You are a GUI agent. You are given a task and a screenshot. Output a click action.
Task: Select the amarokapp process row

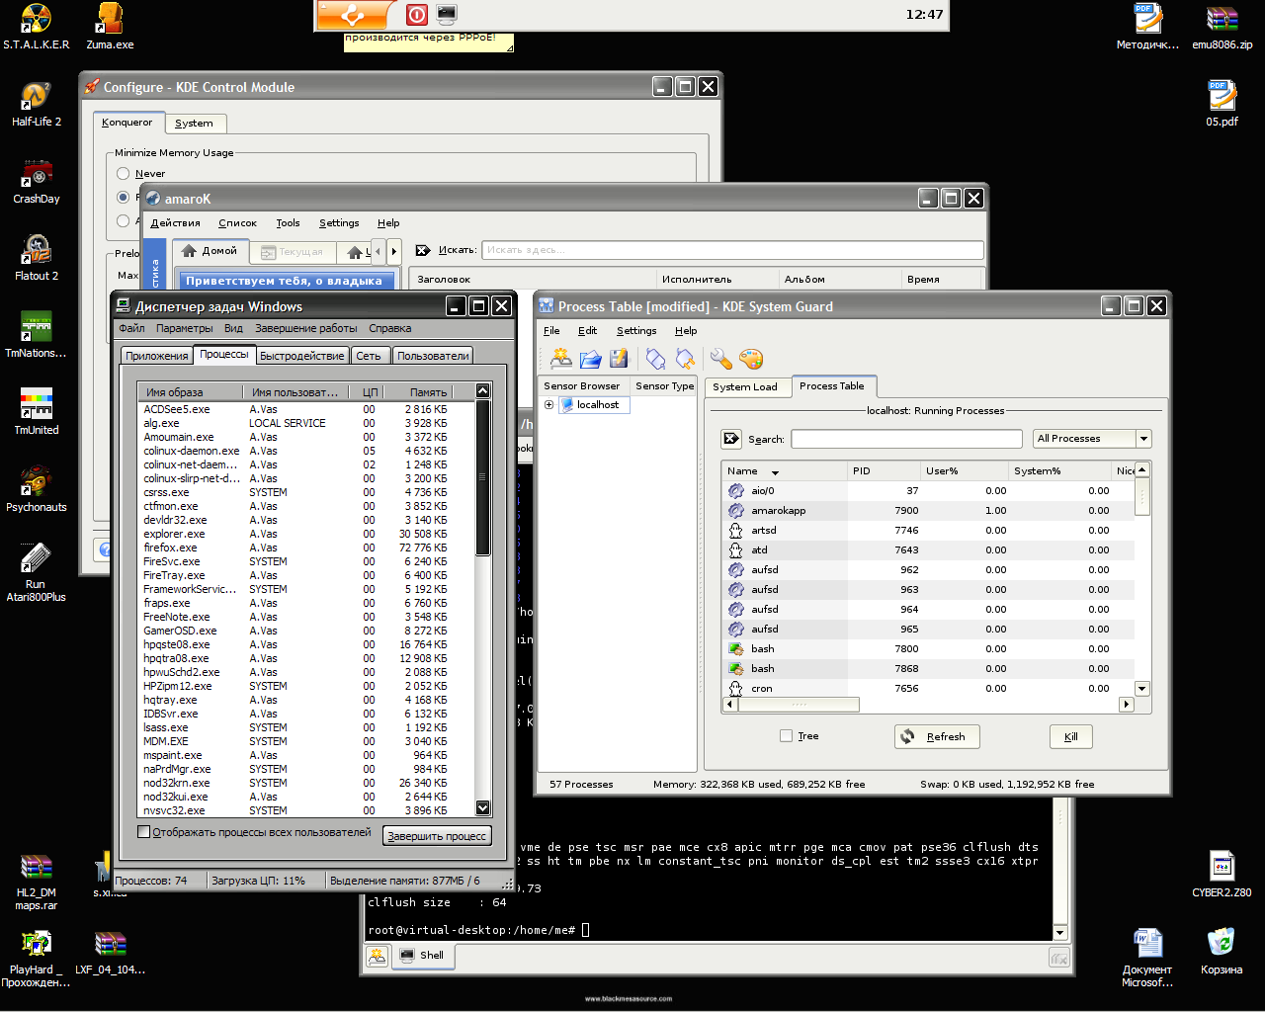point(927,511)
